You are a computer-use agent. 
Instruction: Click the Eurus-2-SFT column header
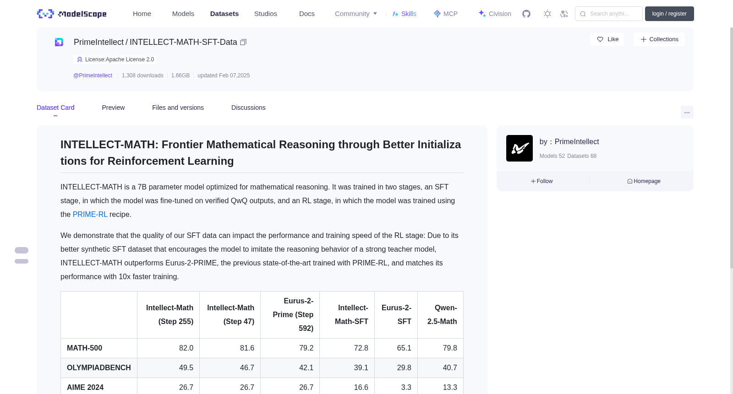tap(396, 315)
